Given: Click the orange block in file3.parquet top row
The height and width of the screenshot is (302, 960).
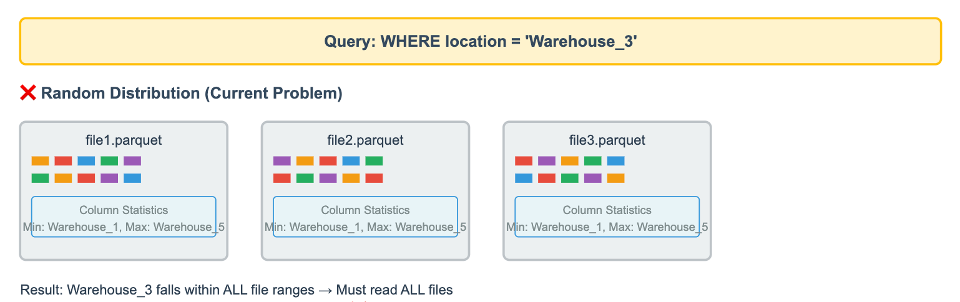Looking at the screenshot, I should tap(570, 161).
